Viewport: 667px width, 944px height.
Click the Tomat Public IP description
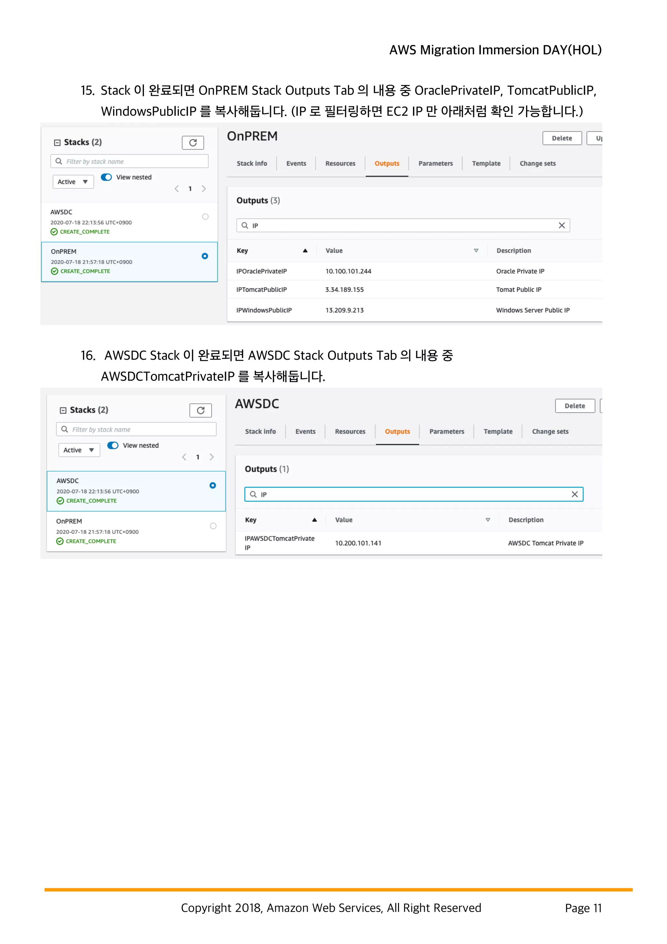click(x=518, y=290)
